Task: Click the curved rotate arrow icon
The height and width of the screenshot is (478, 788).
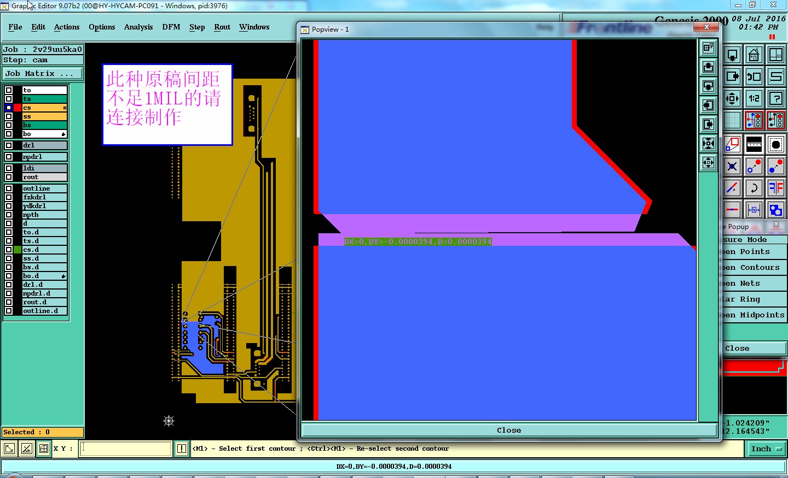Action: 754,188
